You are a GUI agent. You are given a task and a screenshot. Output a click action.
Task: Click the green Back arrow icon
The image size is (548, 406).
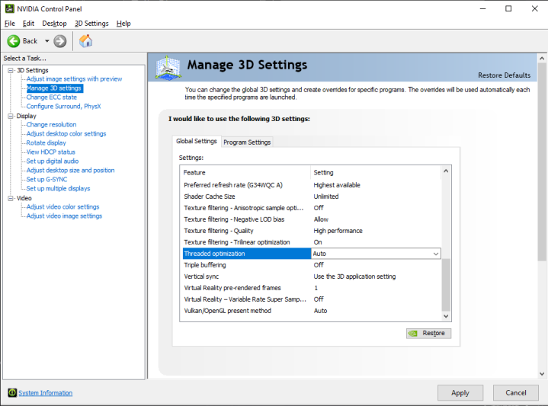[x=14, y=41]
